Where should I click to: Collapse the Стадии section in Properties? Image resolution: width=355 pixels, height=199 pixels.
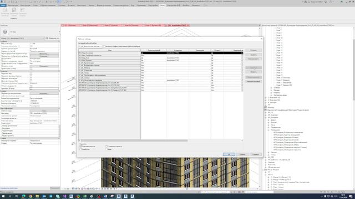(x=59, y=138)
